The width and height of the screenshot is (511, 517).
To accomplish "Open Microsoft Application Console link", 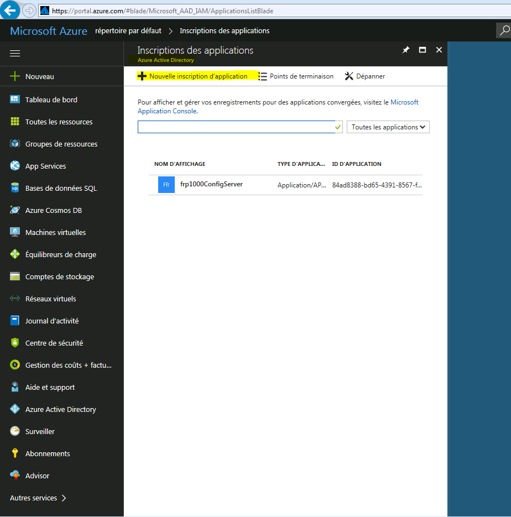I will [x=278, y=107].
